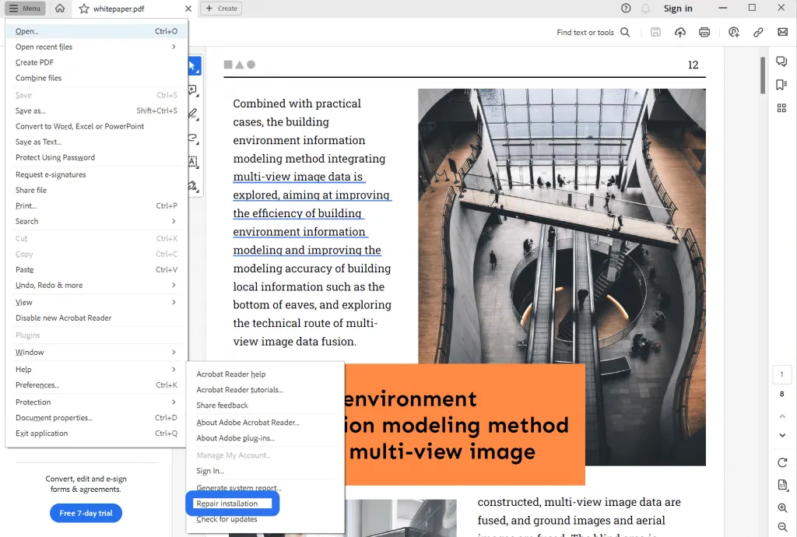
Task: Click the Sign in link in the title bar
Action: pos(677,9)
